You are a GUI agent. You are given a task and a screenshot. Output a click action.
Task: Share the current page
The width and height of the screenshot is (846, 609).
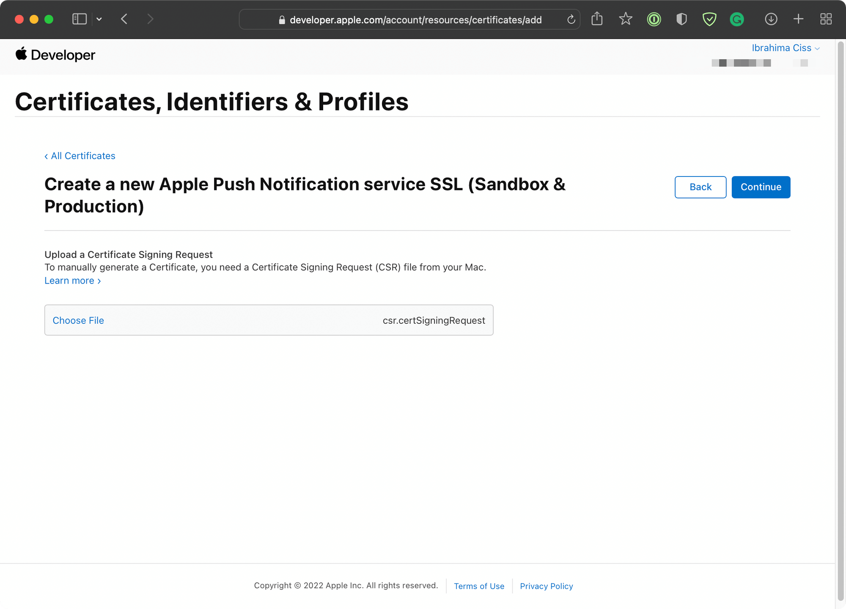(x=597, y=19)
